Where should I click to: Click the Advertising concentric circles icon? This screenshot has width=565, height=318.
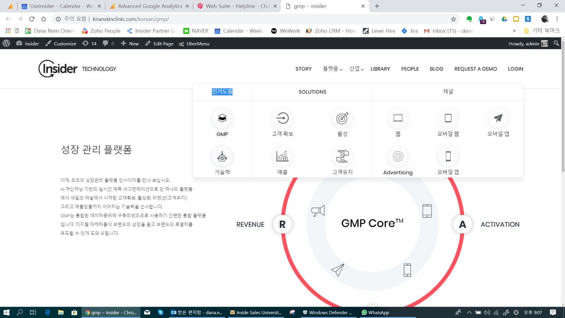(398, 156)
